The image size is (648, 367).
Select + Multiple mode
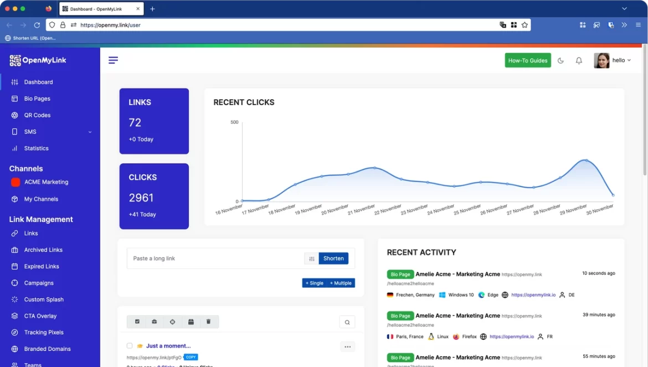[341, 283]
